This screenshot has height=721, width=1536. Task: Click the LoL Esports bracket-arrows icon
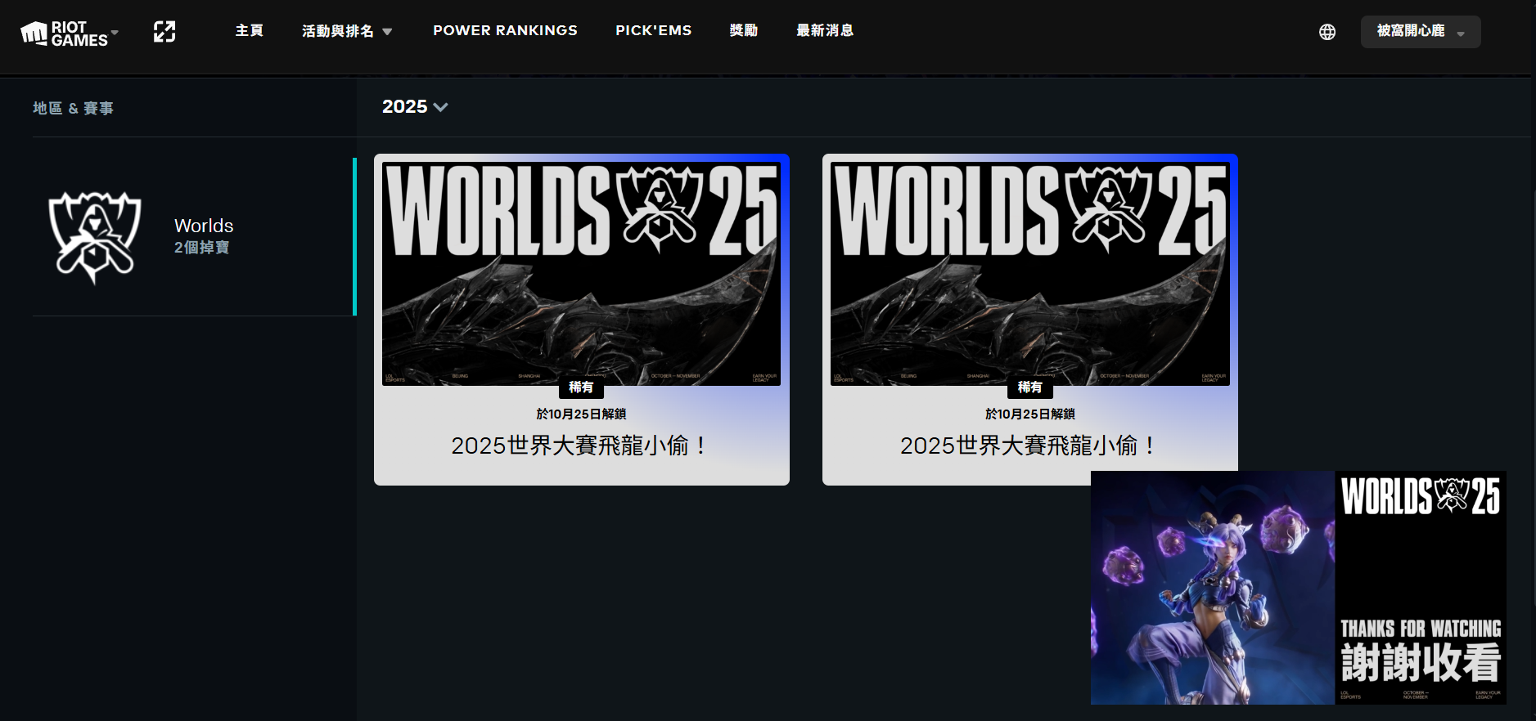(164, 32)
